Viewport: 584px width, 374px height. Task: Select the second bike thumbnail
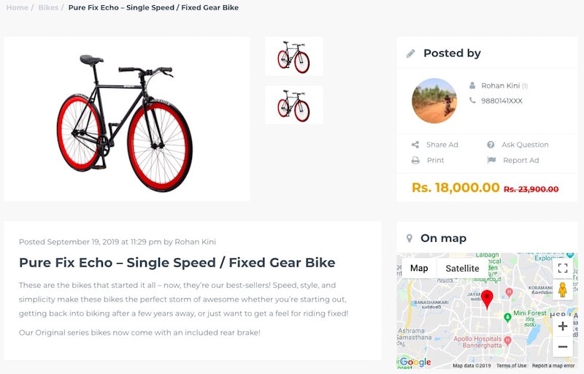click(294, 104)
